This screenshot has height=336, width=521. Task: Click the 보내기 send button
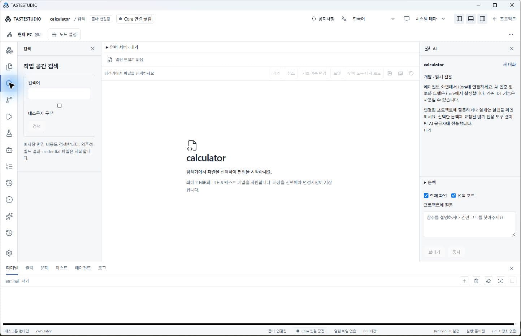tap(434, 252)
